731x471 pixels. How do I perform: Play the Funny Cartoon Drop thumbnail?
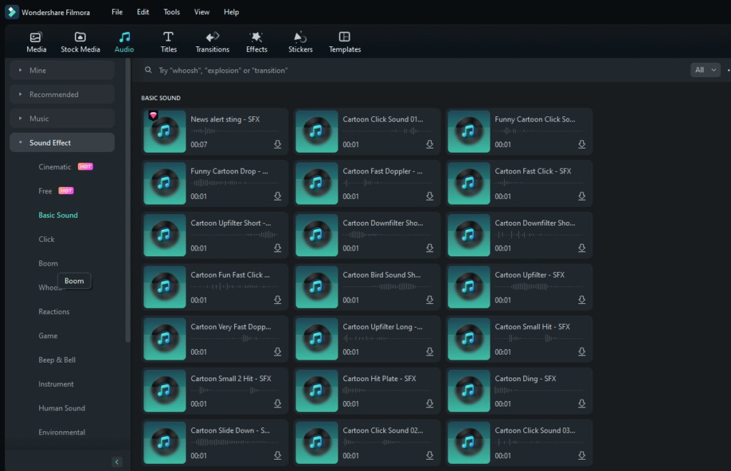point(164,183)
